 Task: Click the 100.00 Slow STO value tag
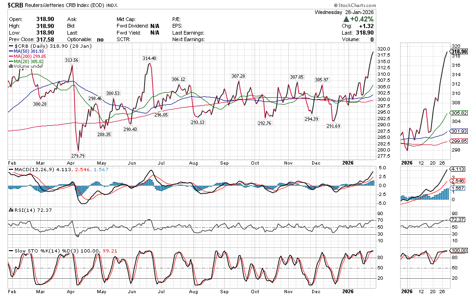[459, 251]
